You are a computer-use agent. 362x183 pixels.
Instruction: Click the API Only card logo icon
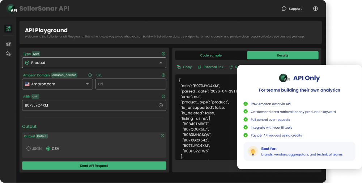(284, 78)
